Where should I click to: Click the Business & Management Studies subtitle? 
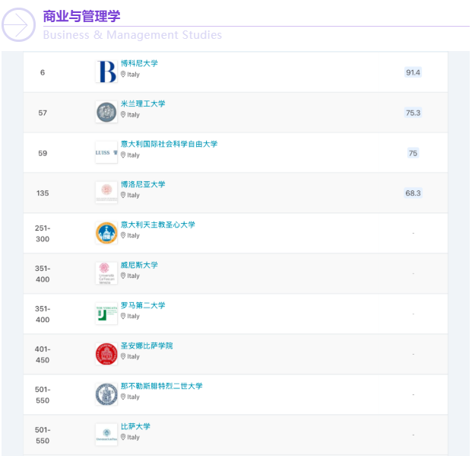coord(132,35)
